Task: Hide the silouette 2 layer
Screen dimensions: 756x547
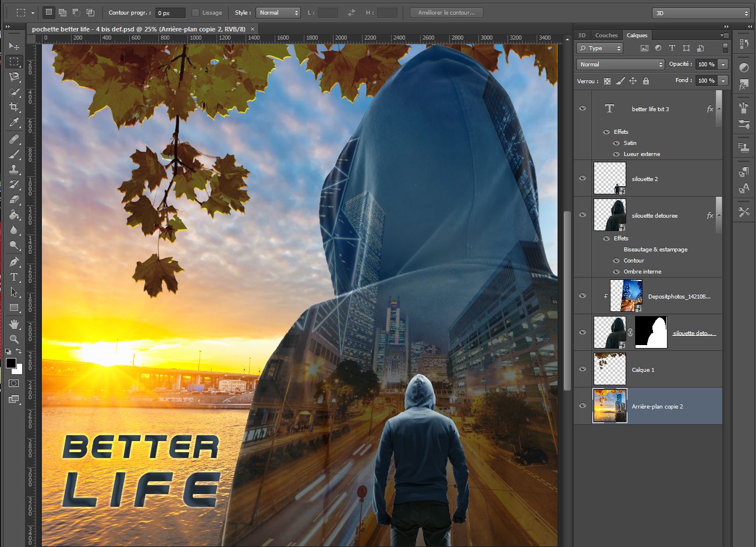Action: (583, 178)
